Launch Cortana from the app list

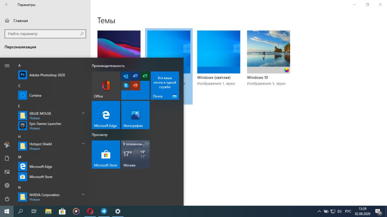(51, 95)
